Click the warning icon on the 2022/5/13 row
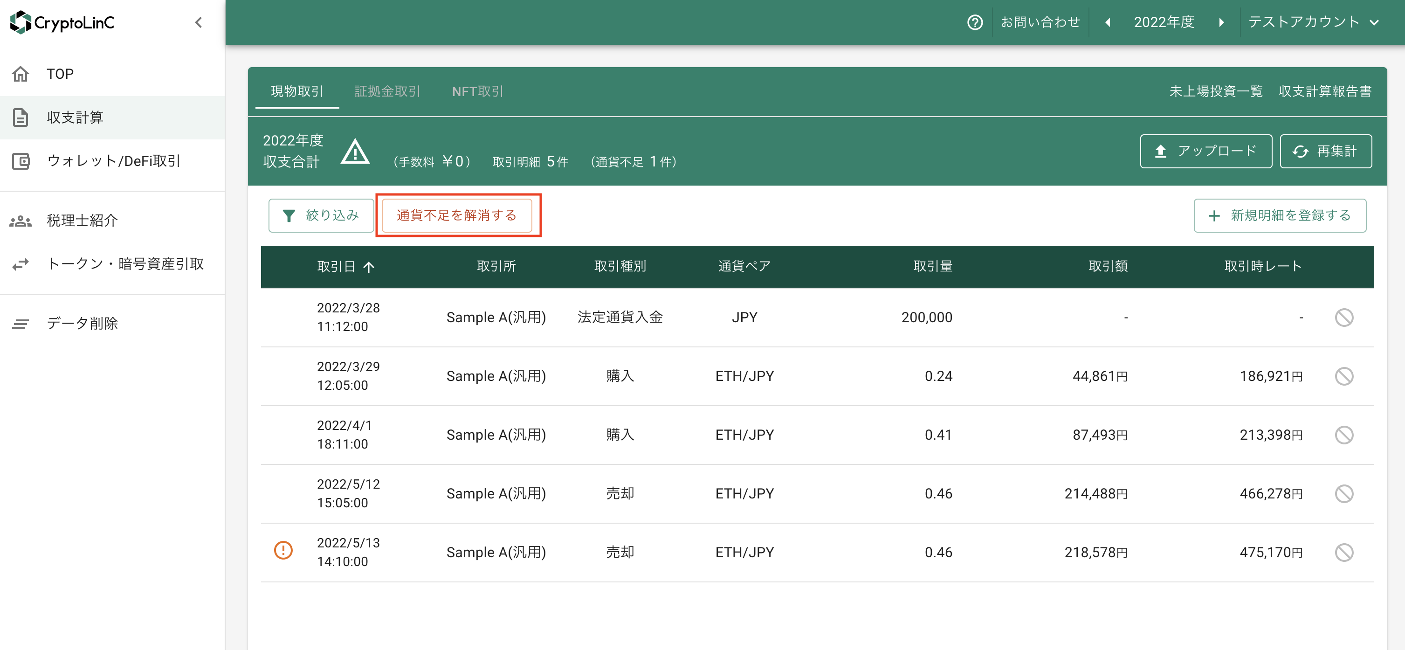This screenshot has height=650, width=1405. pos(283,551)
